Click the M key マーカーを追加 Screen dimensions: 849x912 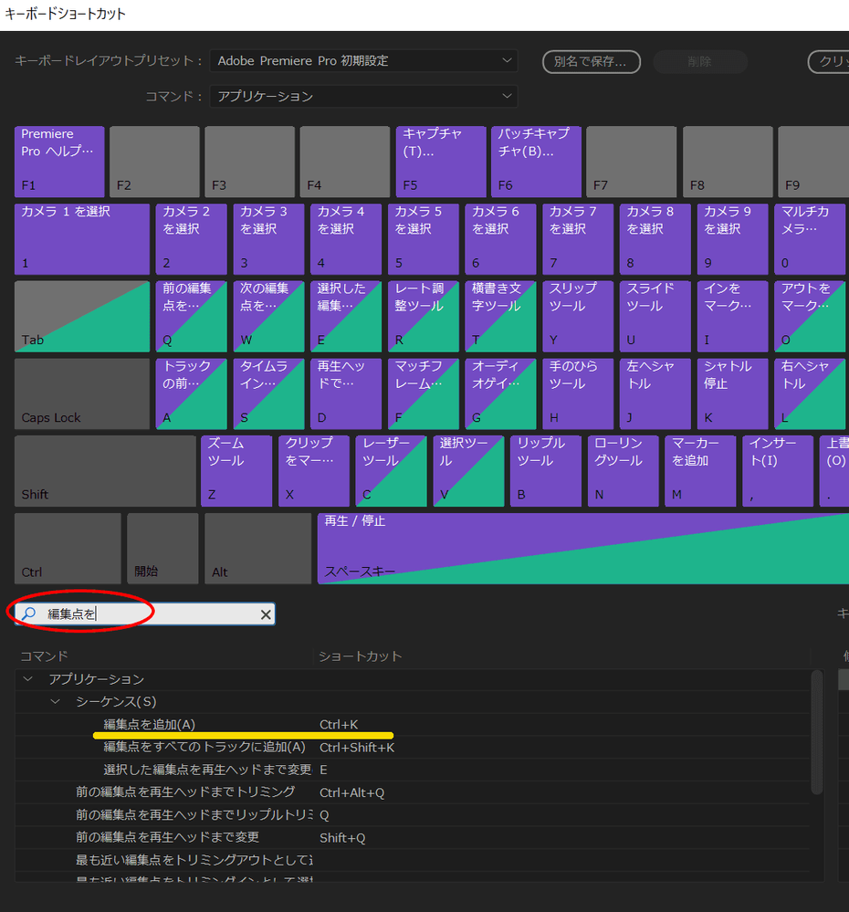700,471
